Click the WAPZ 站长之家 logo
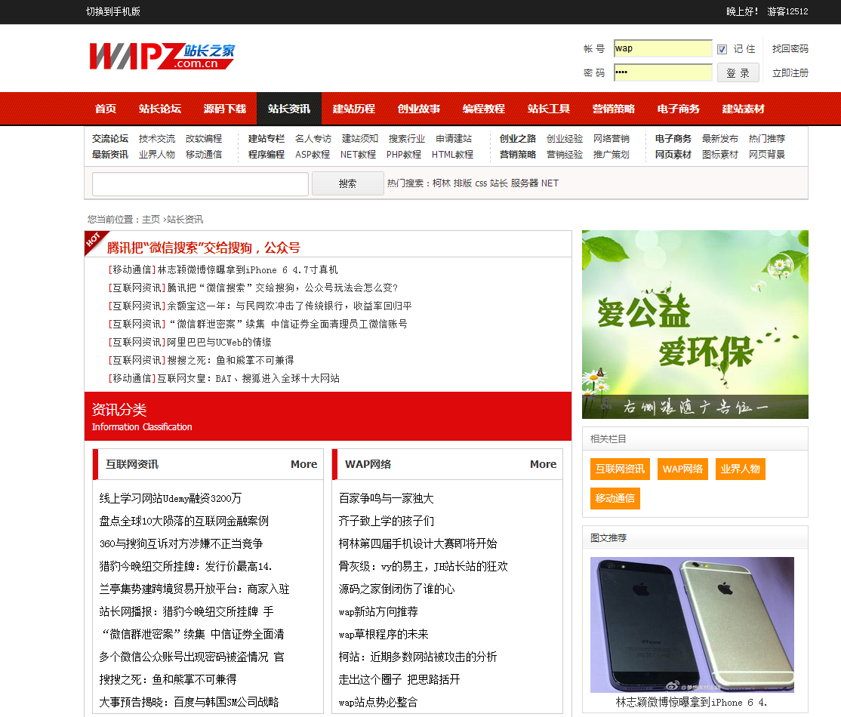Screen dimensions: 841x717 point(162,57)
